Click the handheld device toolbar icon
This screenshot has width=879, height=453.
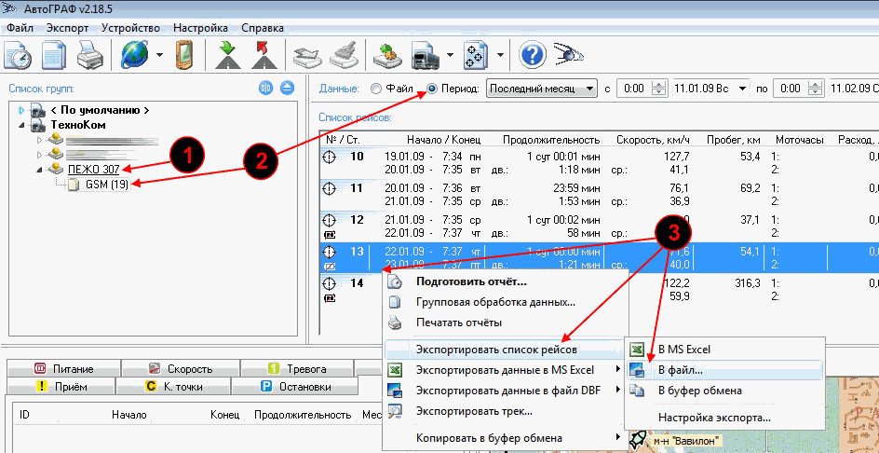tap(184, 54)
